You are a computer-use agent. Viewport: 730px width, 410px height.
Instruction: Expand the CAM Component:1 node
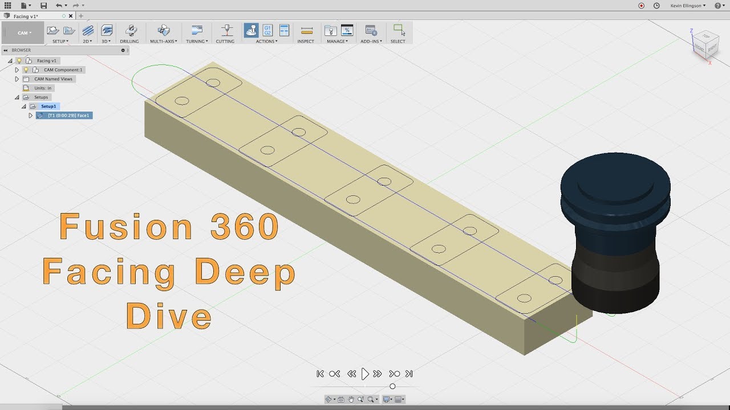point(17,69)
